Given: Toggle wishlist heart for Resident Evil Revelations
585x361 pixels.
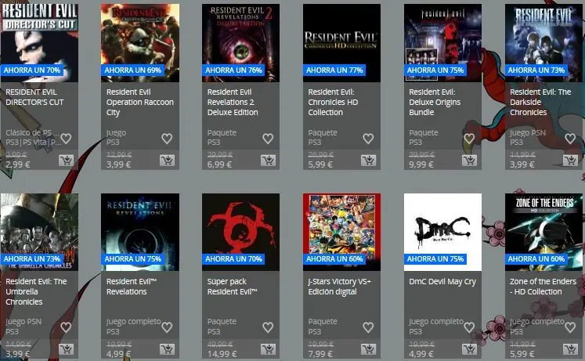Looking at the screenshot, I should pos(167,327).
